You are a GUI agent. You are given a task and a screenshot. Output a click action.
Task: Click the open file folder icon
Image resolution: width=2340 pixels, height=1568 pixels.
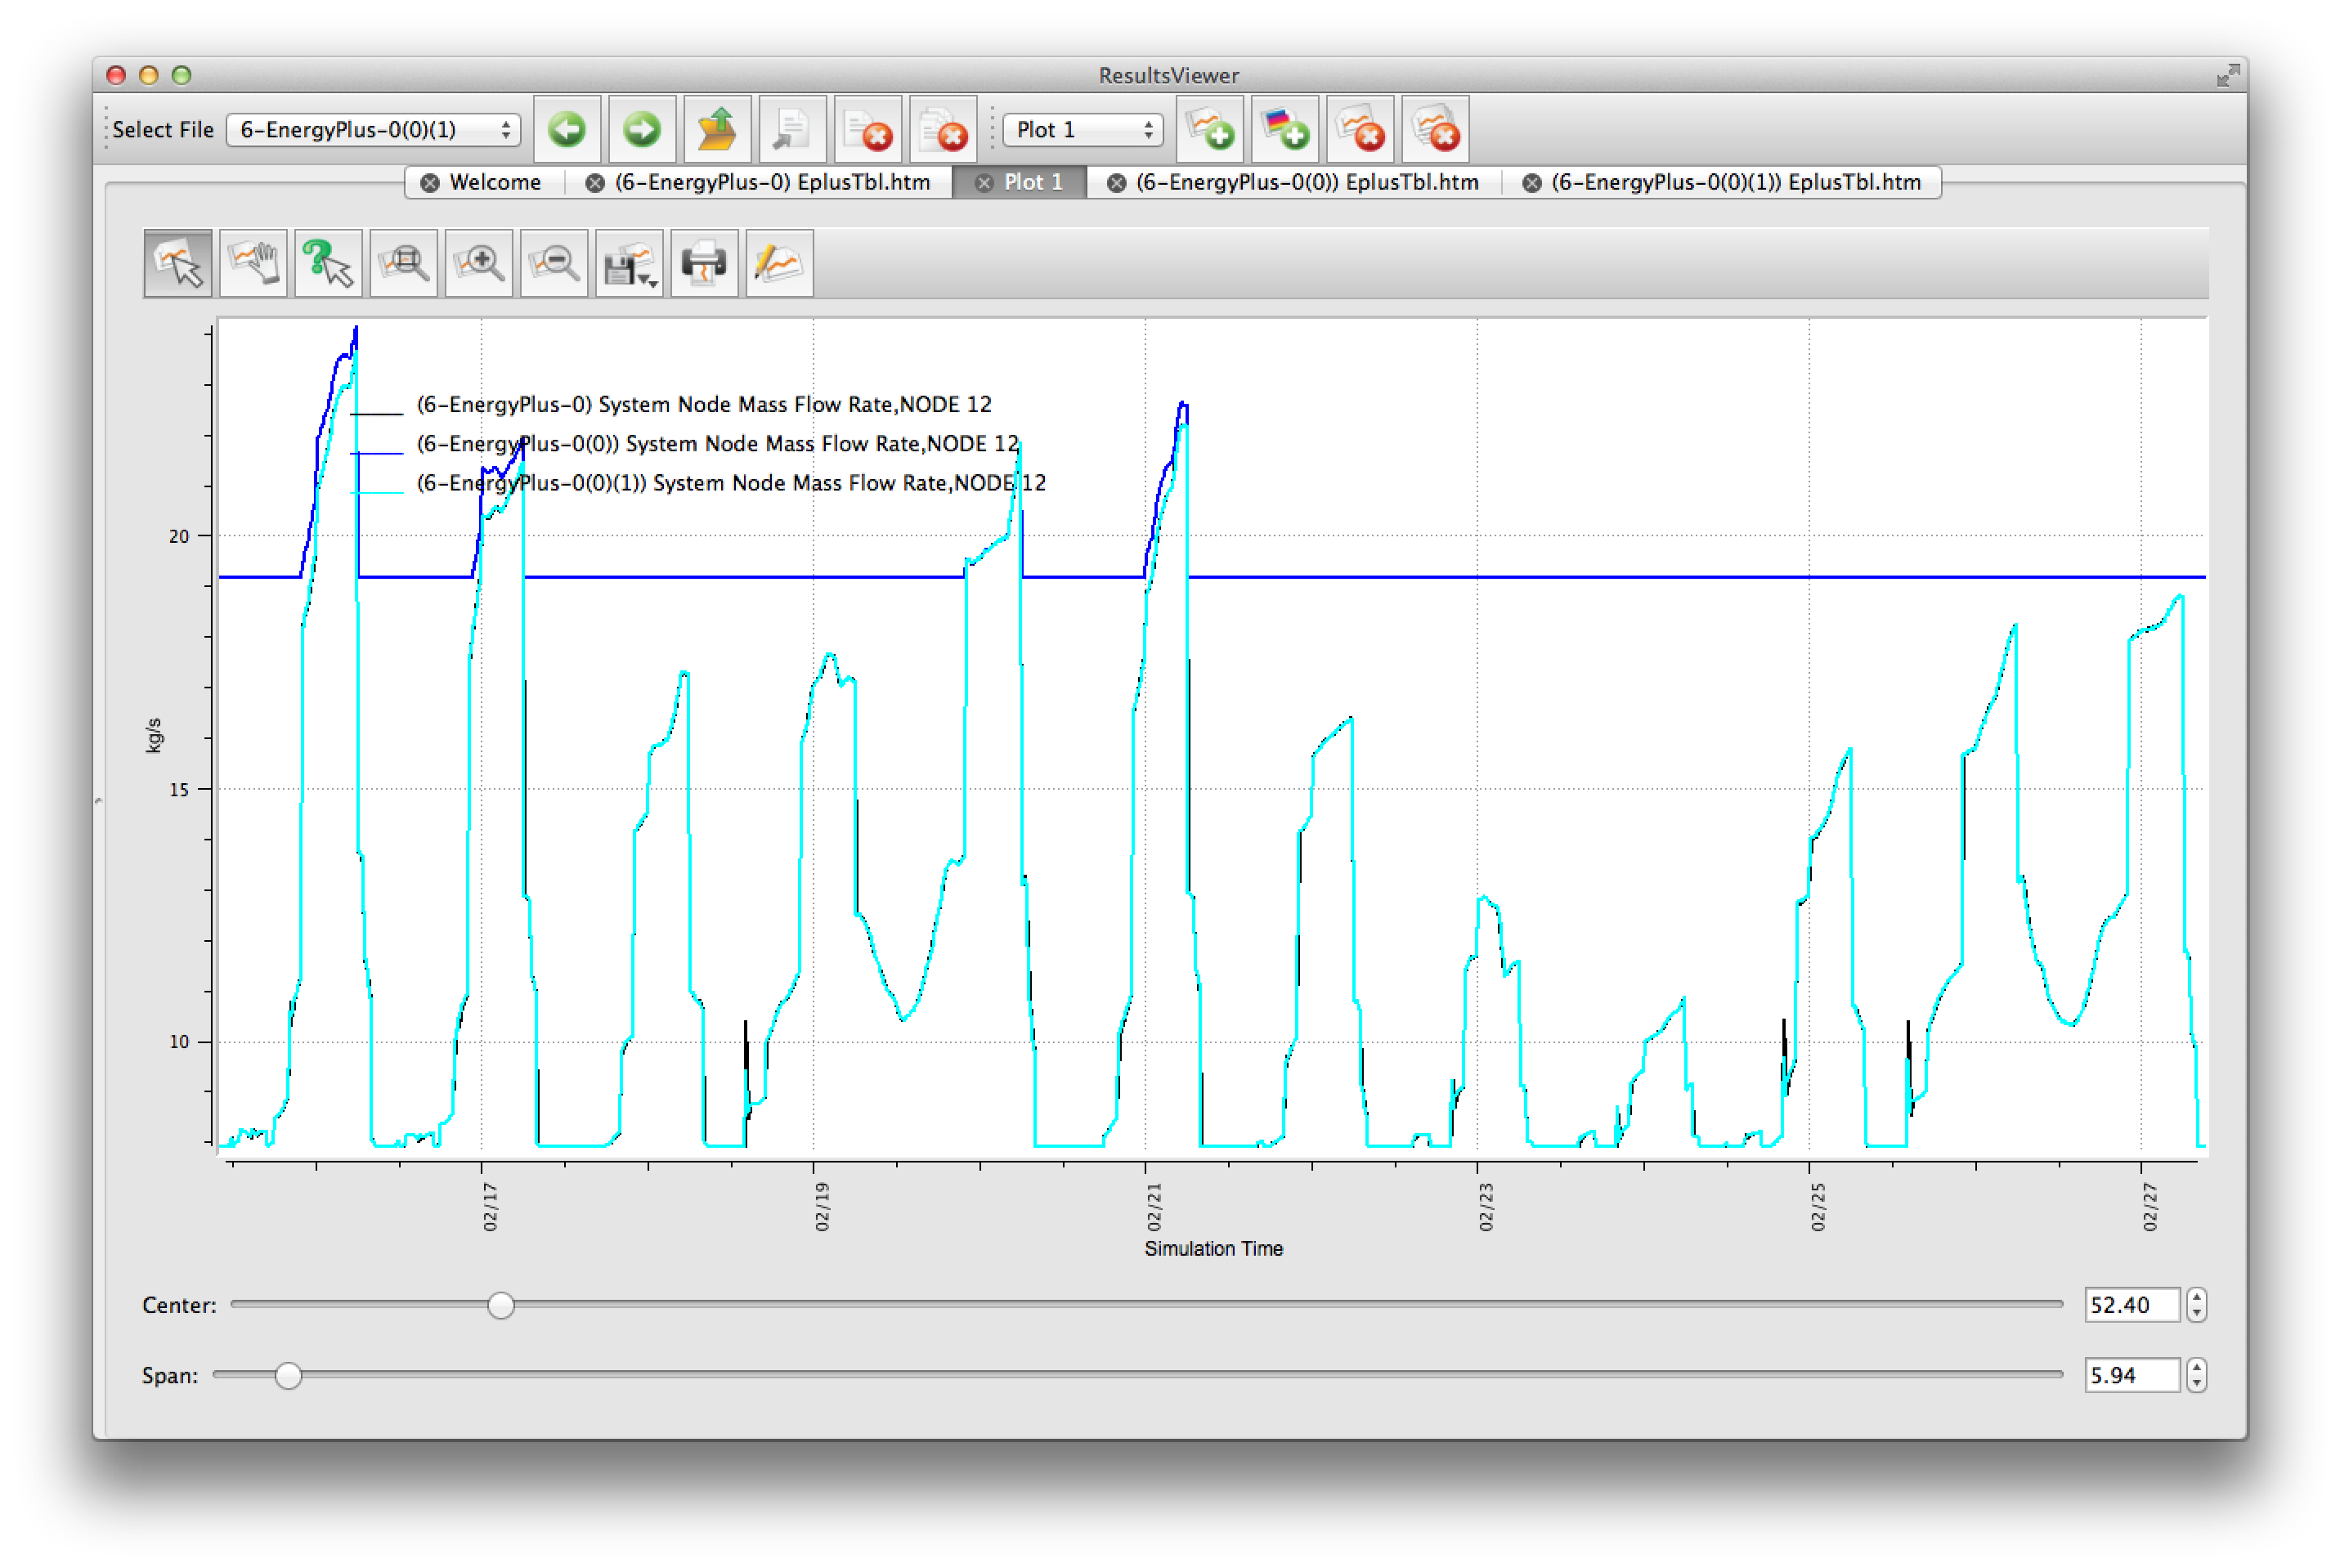tap(717, 129)
